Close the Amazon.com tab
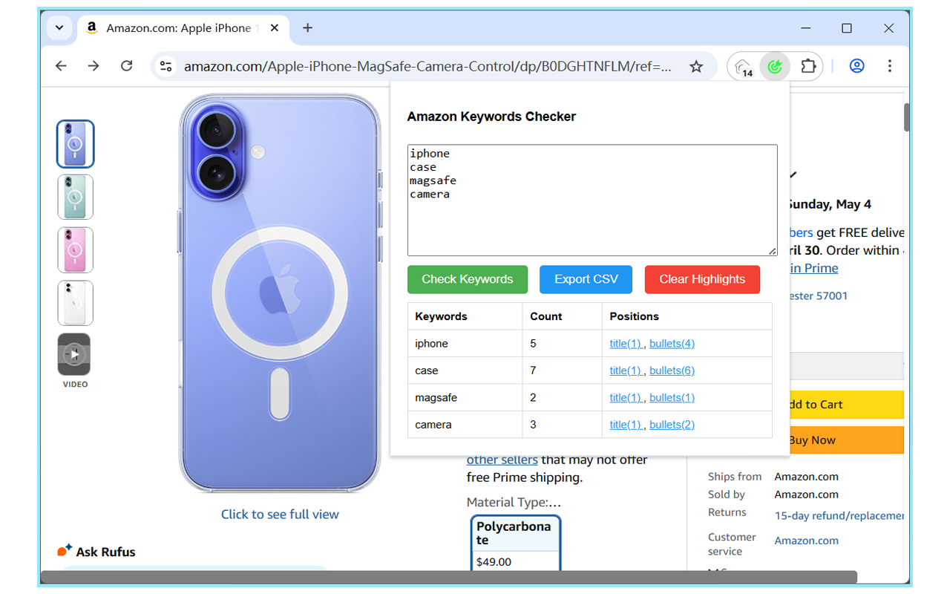 [x=275, y=28]
